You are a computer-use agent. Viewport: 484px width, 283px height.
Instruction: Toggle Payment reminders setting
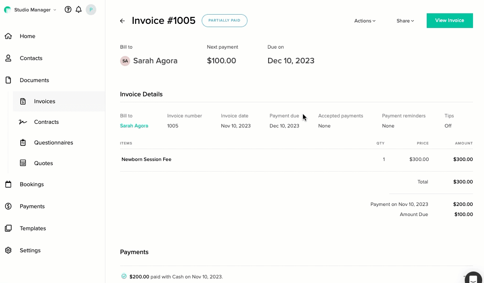point(388,126)
